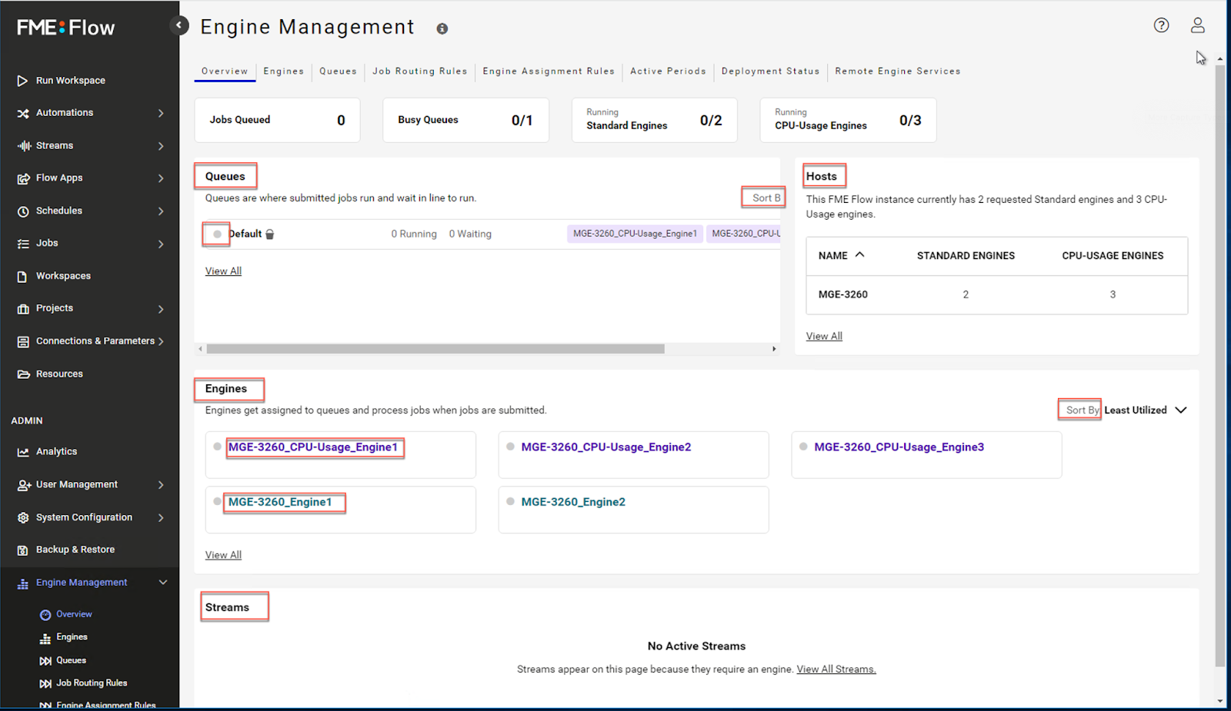Click the Run Workspace play icon
The width and height of the screenshot is (1231, 711).
[23, 81]
